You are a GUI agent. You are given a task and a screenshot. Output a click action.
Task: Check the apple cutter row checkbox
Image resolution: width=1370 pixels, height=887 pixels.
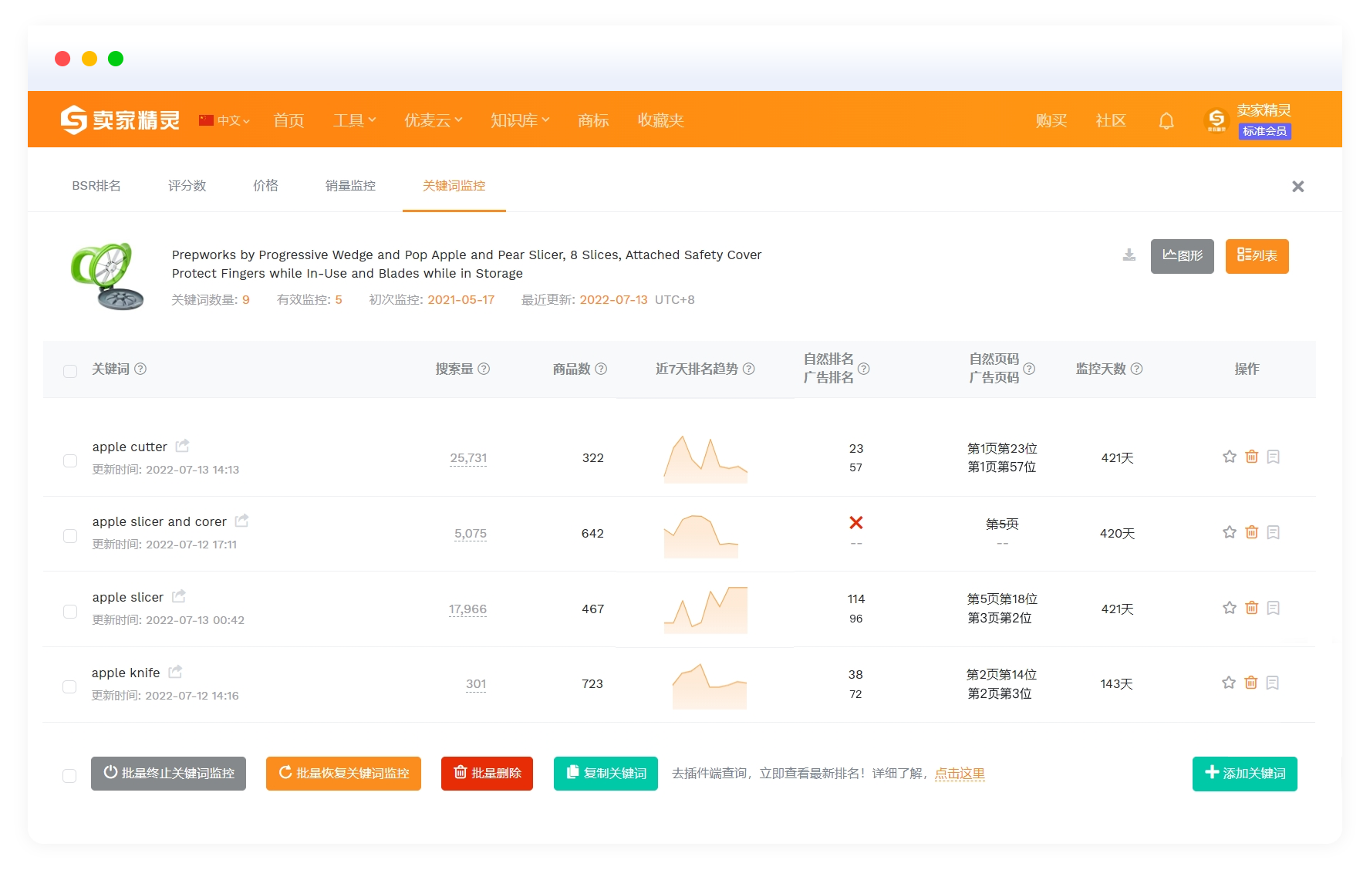click(x=70, y=460)
